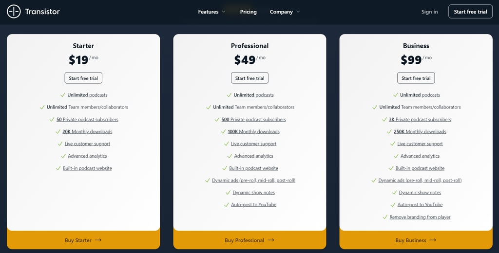Click the arrow icon beside Buy Starter
Viewport: 499px width, 253px height.
(x=98, y=240)
